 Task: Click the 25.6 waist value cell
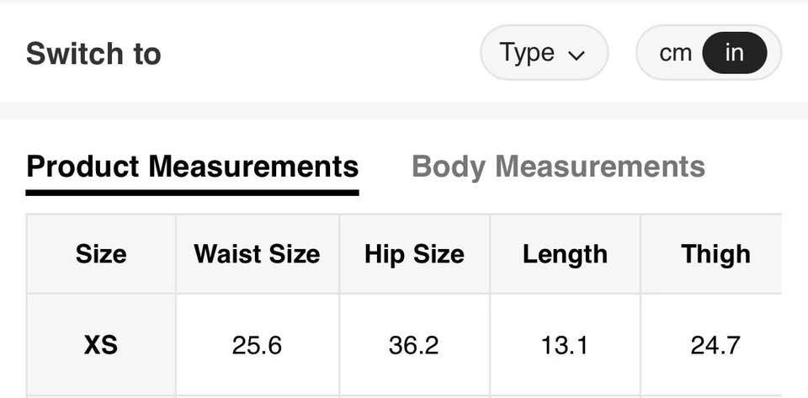pyautogui.click(x=257, y=344)
